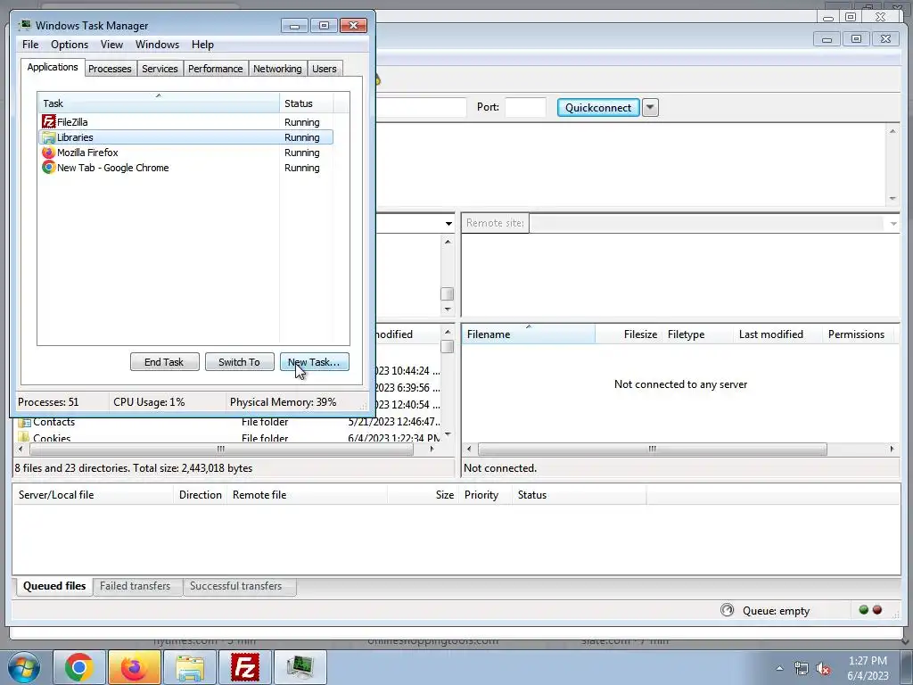Sort tasks by the Status column header
913x685 pixels.
point(307,103)
